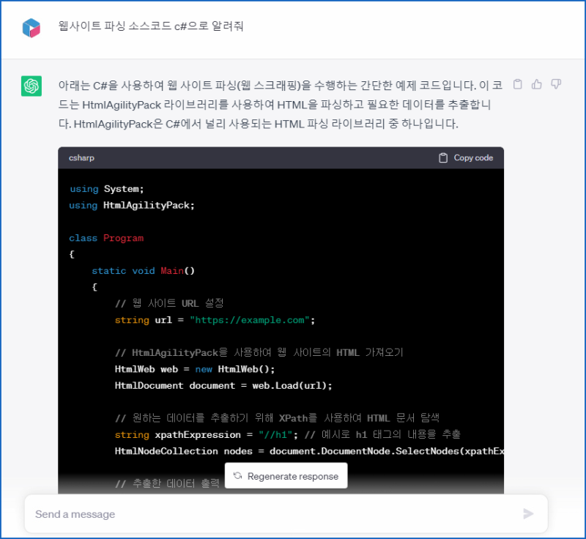586x539 pixels.
Task: Click the user prompt about c# parsing
Action: click(151, 26)
